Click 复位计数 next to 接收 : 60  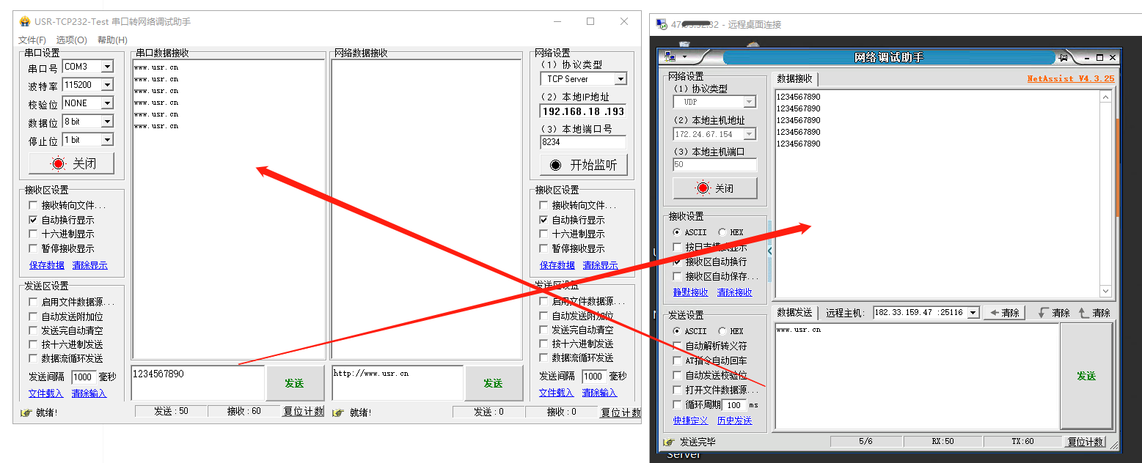304,412
